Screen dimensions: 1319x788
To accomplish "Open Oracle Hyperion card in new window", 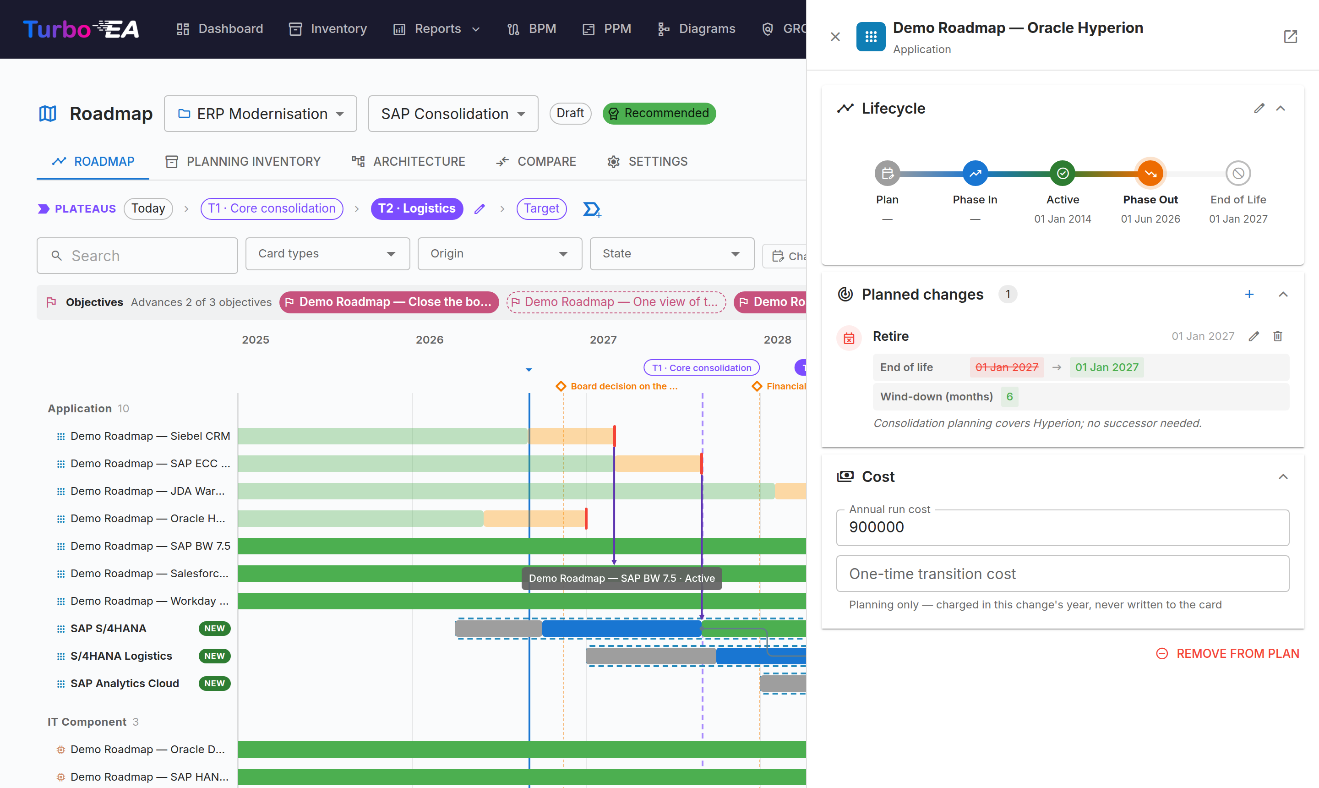I will 1290,37.
